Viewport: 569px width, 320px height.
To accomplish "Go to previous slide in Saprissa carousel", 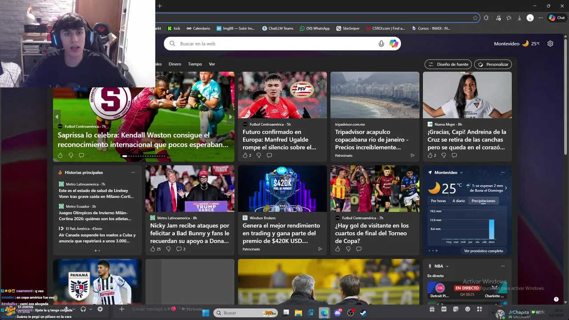I will click(57, 117).
